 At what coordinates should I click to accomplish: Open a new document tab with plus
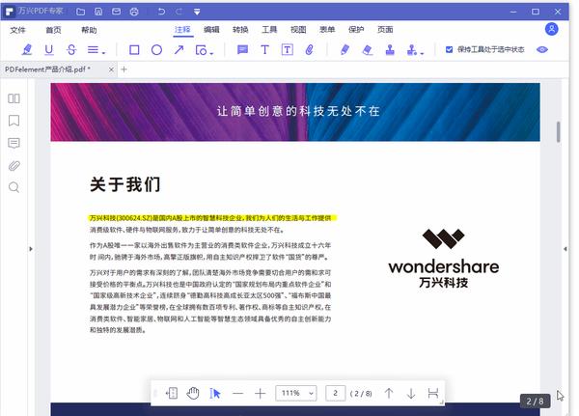124,69
